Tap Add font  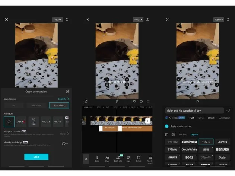pos(182,134)
